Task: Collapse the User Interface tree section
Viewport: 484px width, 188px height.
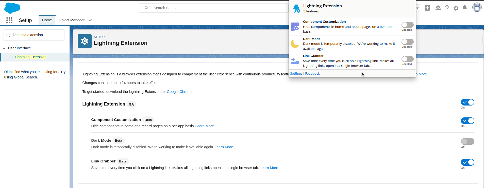Action: click(4, 48)
